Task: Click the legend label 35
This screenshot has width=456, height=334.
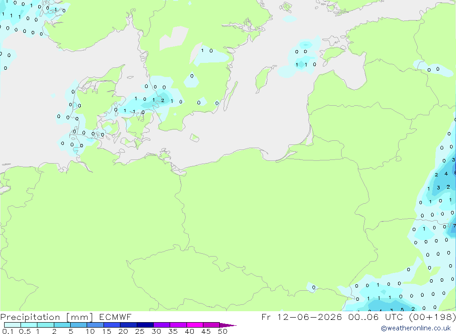Action: click(173, 331)
